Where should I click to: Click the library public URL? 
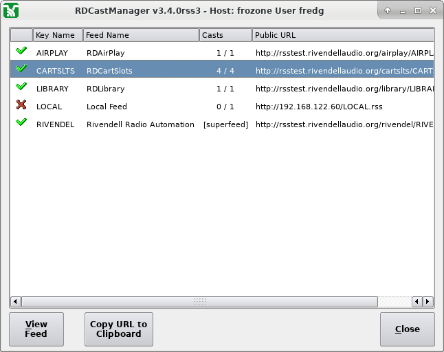(x=344, y=89)
